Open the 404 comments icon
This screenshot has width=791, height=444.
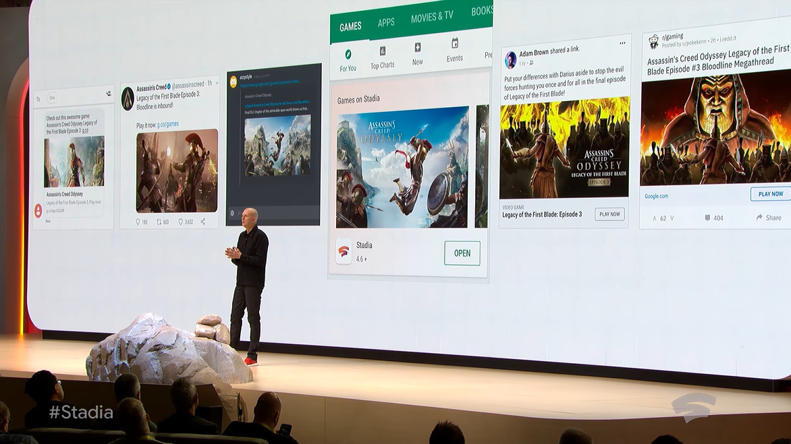(707, 218)
